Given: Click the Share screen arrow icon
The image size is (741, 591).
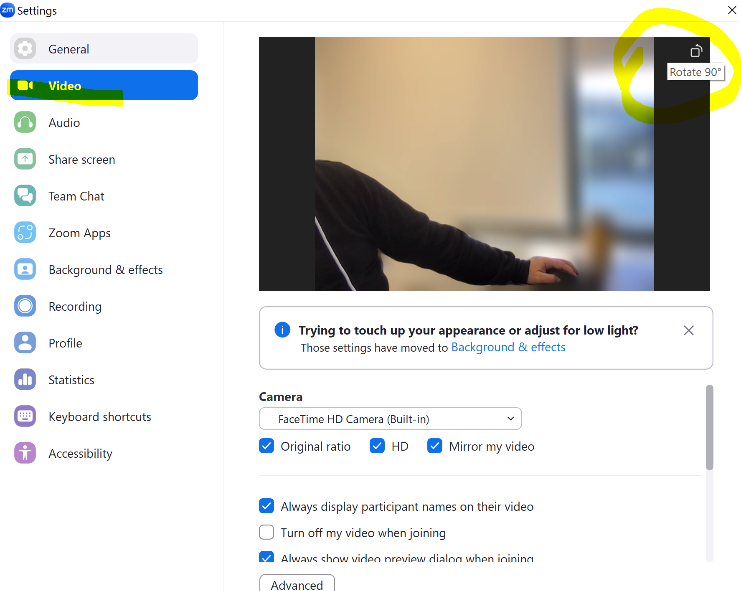Looking at the screenshot, I should click(25, 159).
